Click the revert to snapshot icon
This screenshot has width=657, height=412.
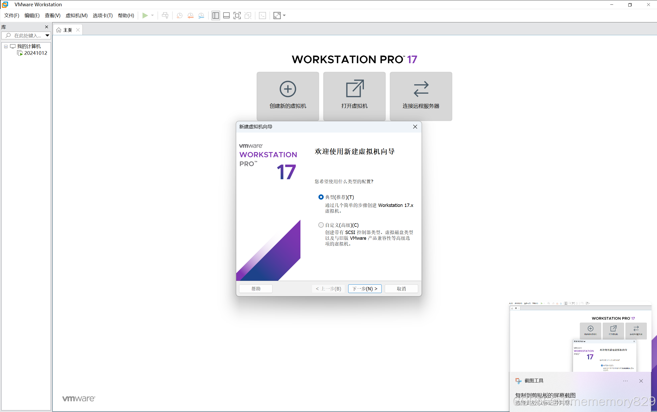click(x=190, y=16)
